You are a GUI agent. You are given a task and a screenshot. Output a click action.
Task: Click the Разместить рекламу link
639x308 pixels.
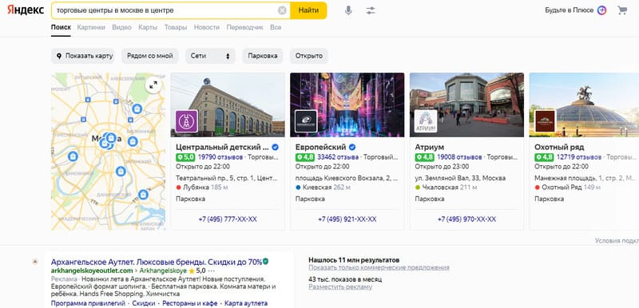[340, 286]
